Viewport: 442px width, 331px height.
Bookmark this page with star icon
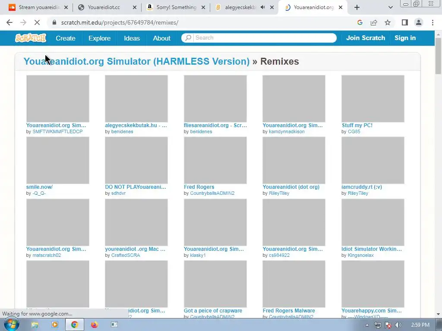coord(388,22)
